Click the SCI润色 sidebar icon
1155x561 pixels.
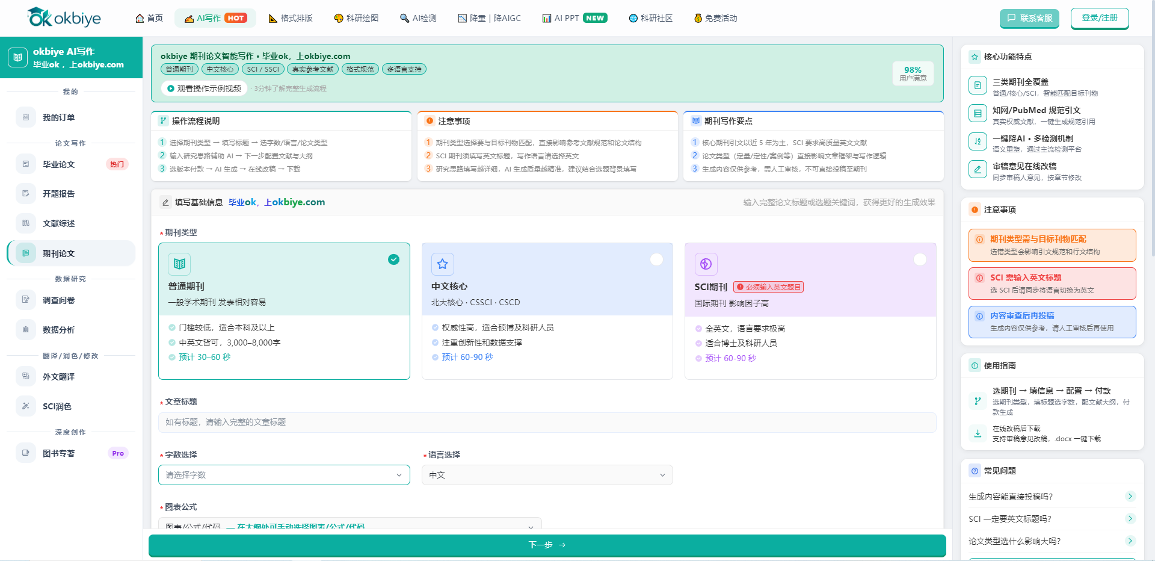click(26, 406)
